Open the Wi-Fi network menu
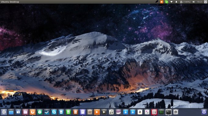The width and height of the screenshot is (208, 116). click(x=172, y=2)
